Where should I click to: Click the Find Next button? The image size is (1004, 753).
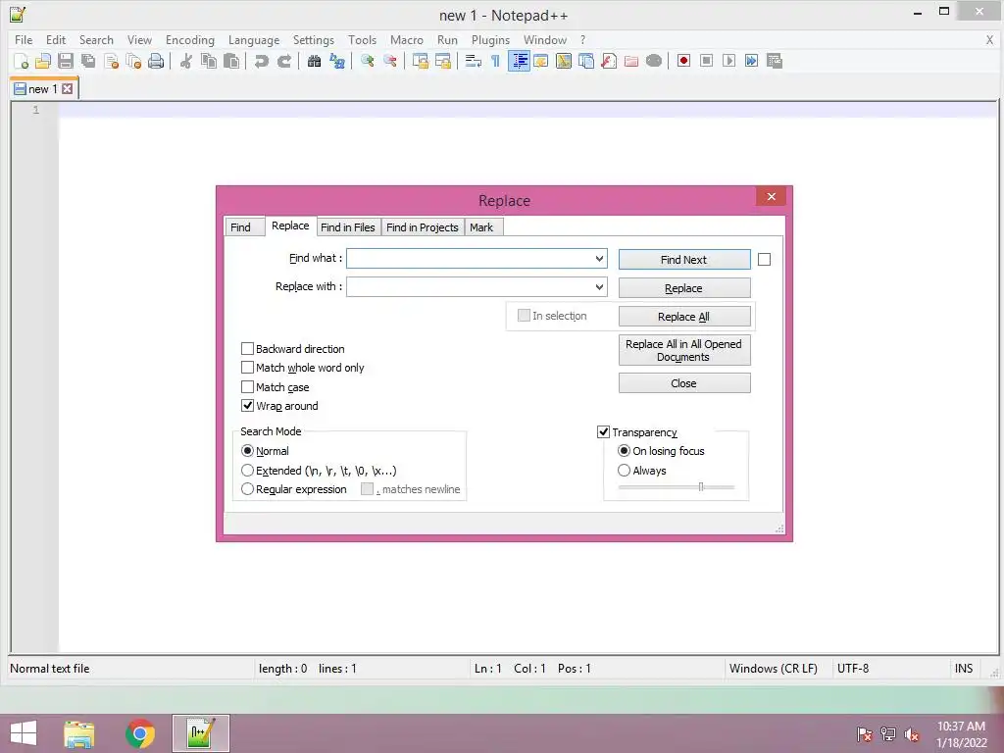tap(683, 259)
